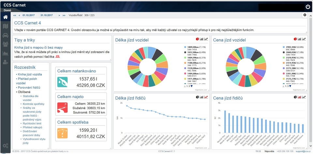Click the red road Celkem najeto icon
The height and width of the screenshot is (154, 313).
(x=63, y=108)
